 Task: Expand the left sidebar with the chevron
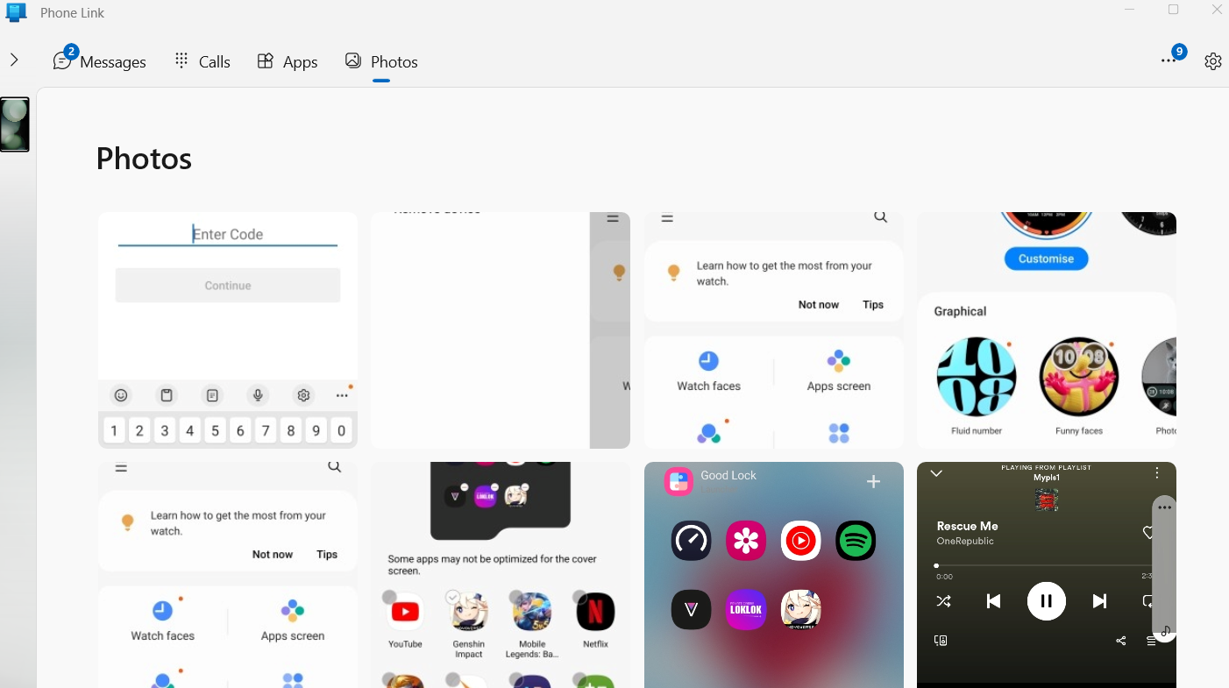(x=14, y=60)
